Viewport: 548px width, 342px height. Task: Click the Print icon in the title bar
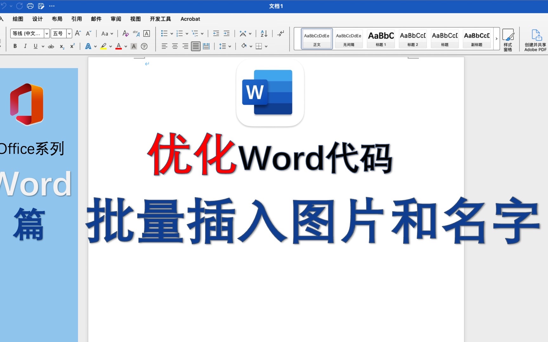tap(30, 6)
